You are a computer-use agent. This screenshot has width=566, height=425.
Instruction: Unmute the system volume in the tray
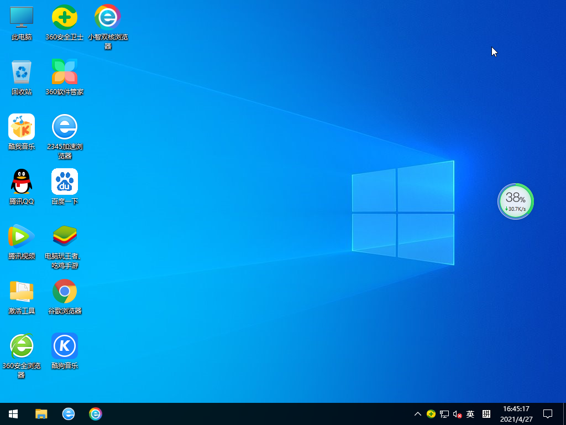tap(457, 414)
